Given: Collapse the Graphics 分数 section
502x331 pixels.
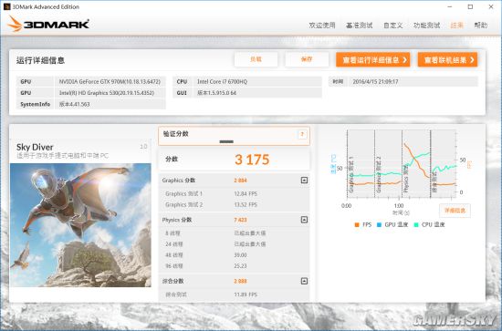Looking at the screenshot, I should [304, 181].
